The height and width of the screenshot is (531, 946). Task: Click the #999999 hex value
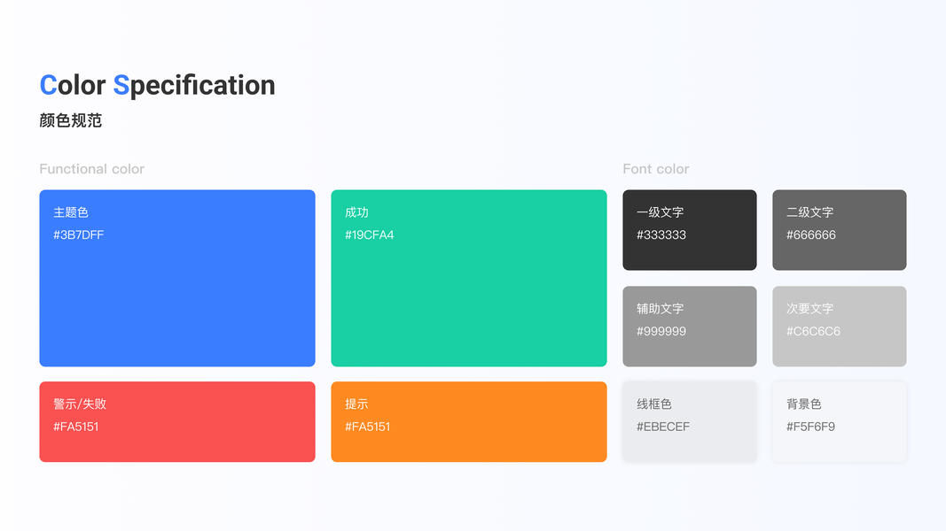click(x=661, y=331)
